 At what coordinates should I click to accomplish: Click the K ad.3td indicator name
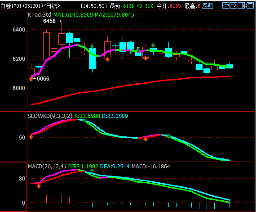[x=40, y=15]
